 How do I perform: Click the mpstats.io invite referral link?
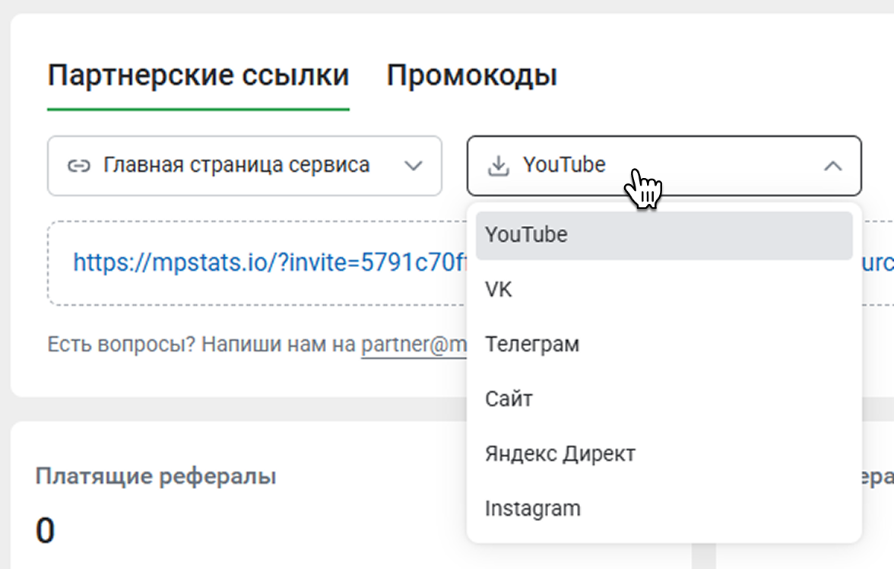[270, 263]
